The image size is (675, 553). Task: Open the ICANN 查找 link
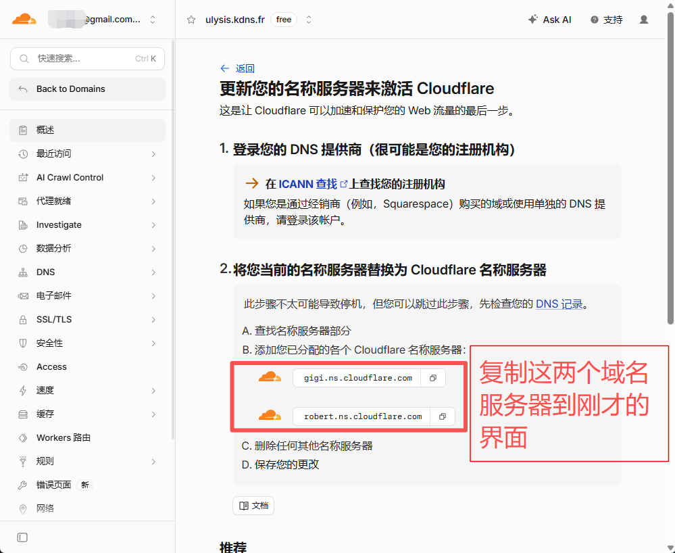coord(313,185)
